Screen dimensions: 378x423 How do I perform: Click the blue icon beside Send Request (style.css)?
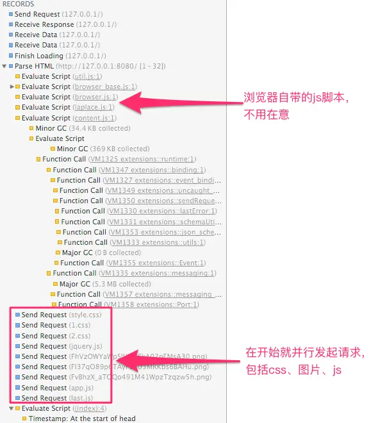pos(17,315)
